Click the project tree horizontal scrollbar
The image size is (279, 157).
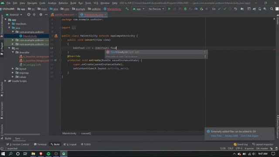tap(22, 134)
